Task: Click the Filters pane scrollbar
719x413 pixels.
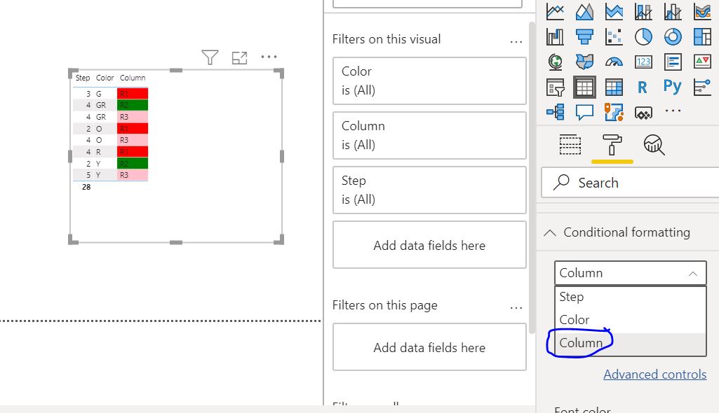Action: coord(532,178)
